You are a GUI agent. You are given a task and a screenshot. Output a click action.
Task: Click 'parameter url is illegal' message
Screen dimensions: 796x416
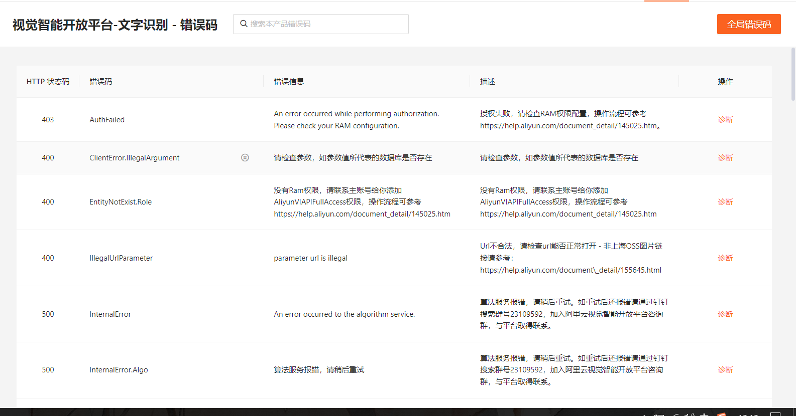pos(310,258)
